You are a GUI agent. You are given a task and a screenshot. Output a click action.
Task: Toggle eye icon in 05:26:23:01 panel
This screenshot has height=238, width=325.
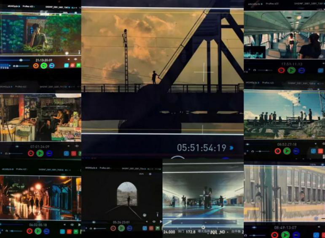click(153, 222)
